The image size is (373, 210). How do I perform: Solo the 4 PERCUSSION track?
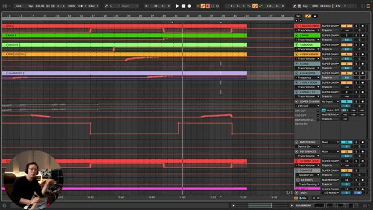pos(356,54)
